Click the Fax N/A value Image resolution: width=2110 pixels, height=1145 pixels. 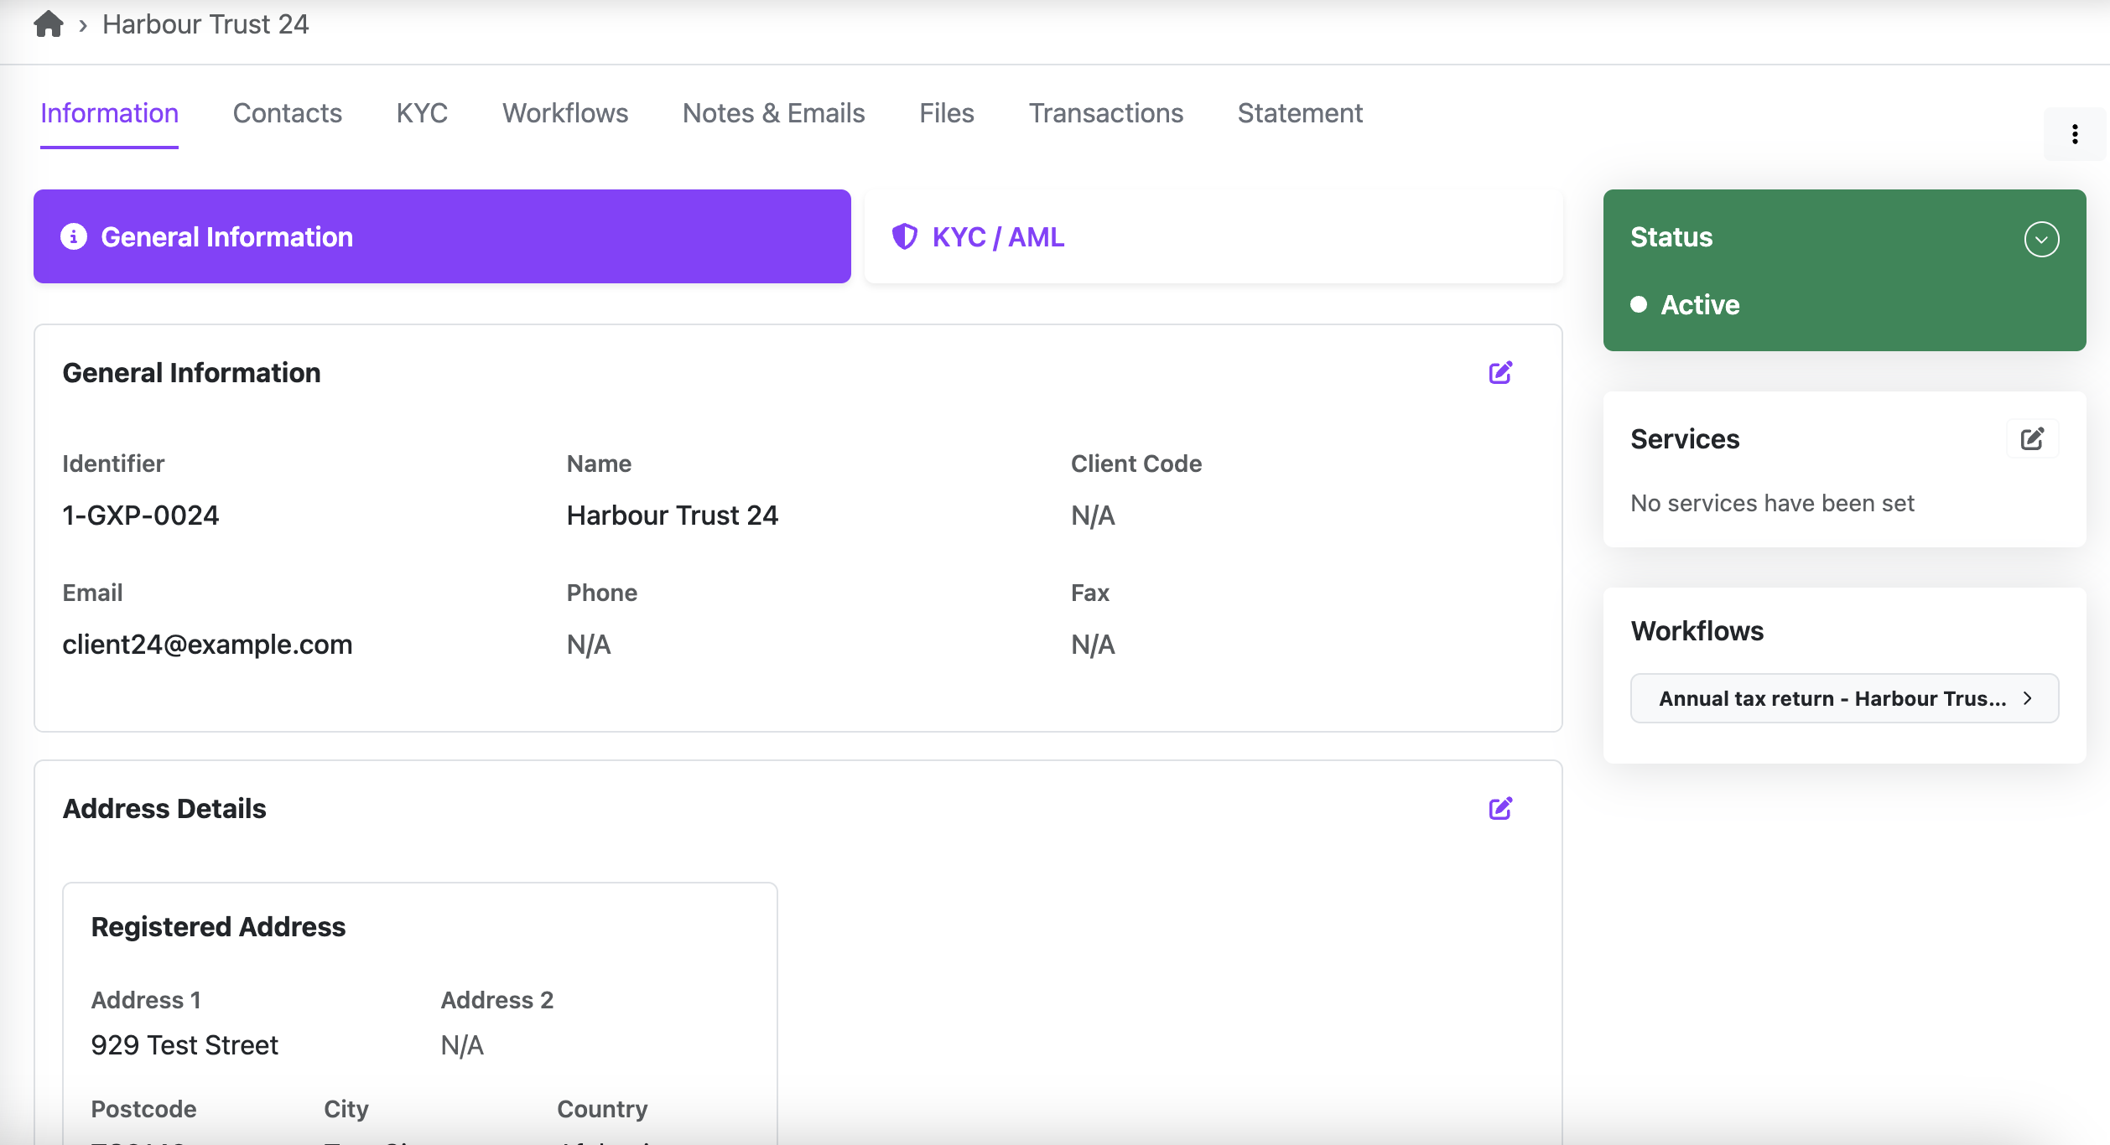tap(1093, 645)
